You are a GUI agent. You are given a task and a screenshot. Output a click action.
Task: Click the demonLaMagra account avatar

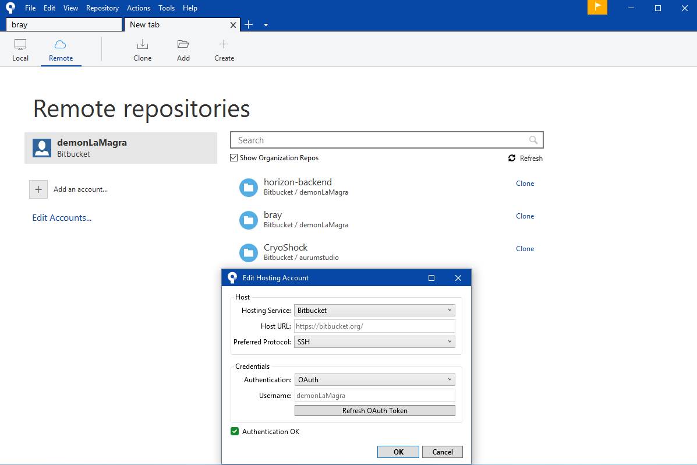42,148
